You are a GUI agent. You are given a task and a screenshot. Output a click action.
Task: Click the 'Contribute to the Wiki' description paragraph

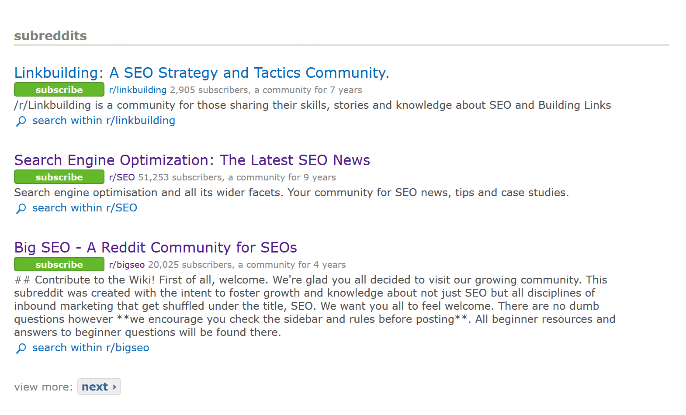315,306
